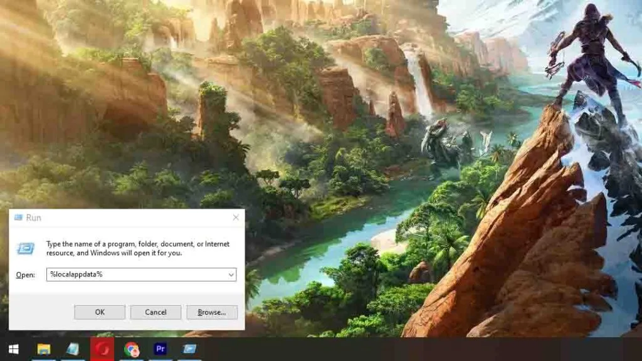Open the Opera browser taskbar icon
This screenshot has width=642, height=361.
coord(102,349)
